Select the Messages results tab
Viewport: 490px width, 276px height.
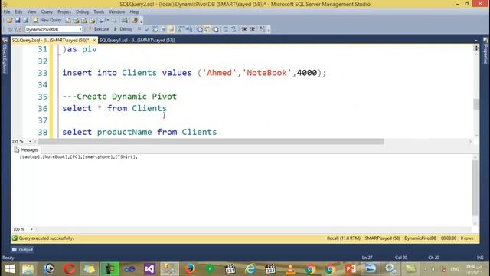26,150
